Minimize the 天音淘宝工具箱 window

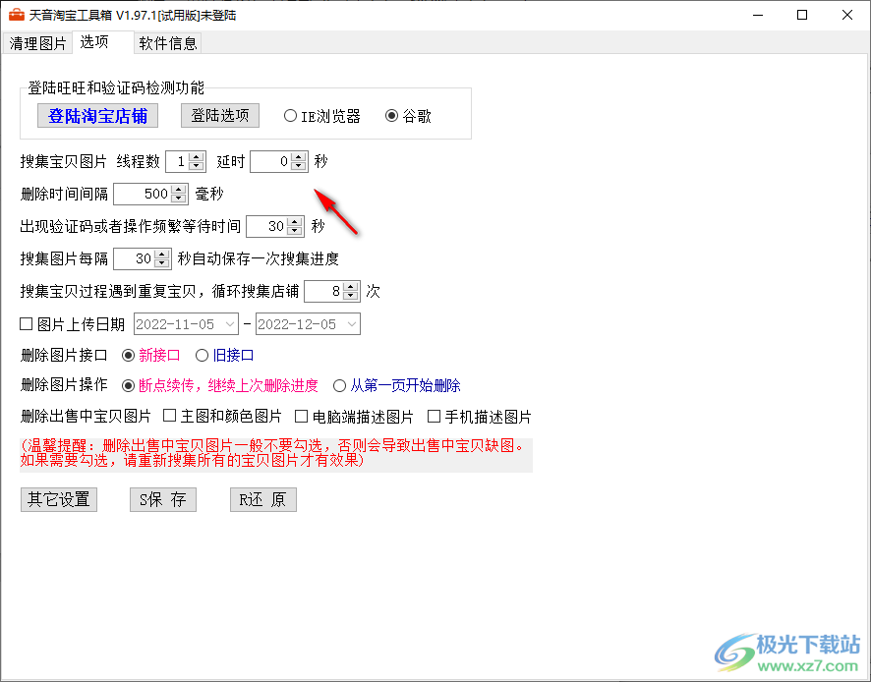coord(758,15)
